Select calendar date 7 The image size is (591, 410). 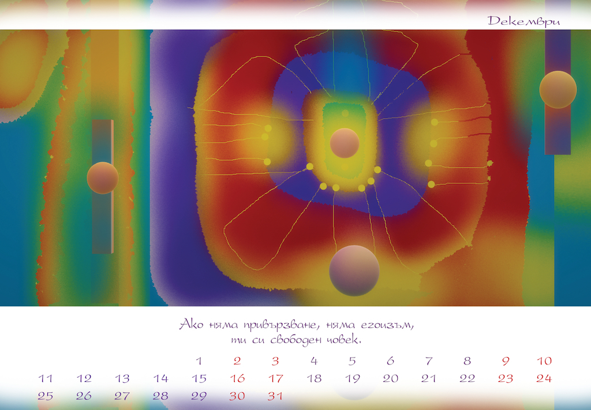click(x=429, y=361)
